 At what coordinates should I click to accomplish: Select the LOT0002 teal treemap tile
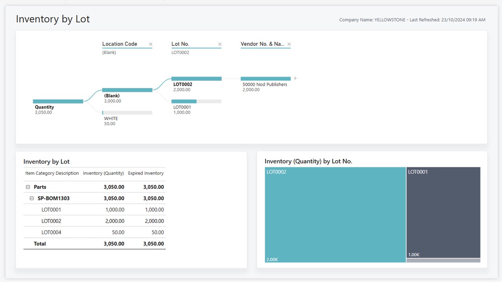pos(335,215)
